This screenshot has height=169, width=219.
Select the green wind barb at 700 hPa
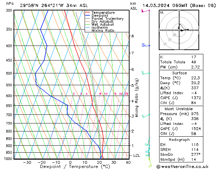(146, 116)
